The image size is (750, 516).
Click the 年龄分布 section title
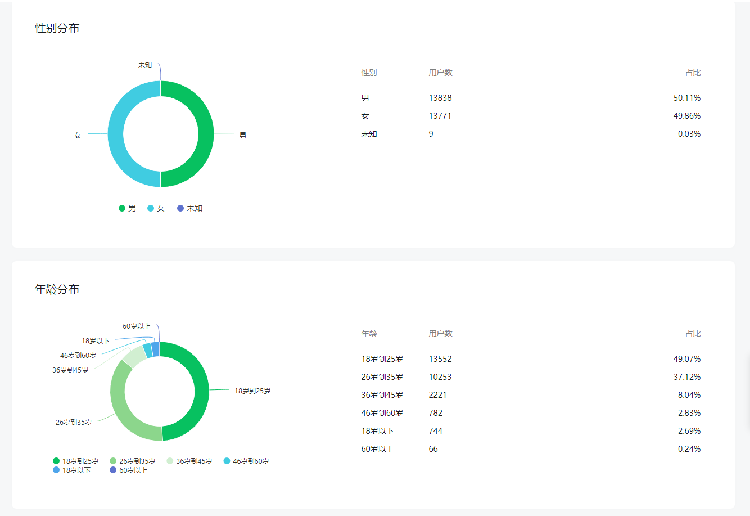pos(57,289)
